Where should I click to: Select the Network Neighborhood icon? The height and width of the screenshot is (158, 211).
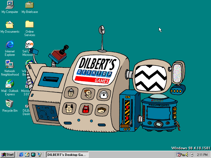[10, 68]
